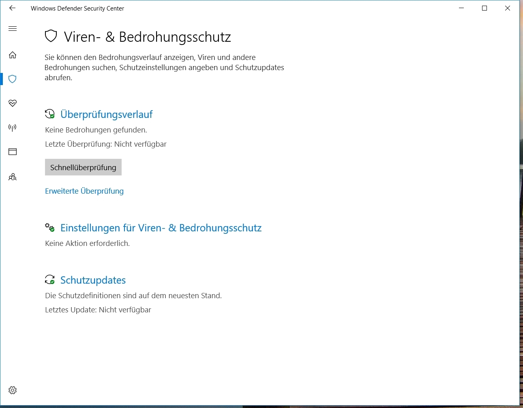This screenshot has height=408, width=523.
Task: Click the 'Viren- & Bedrohungsschutz' page heading
Action: [x=148, y=37]
